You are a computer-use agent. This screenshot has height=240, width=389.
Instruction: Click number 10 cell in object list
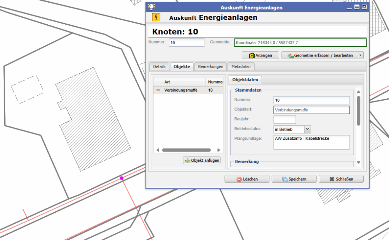tap(210, 90)
